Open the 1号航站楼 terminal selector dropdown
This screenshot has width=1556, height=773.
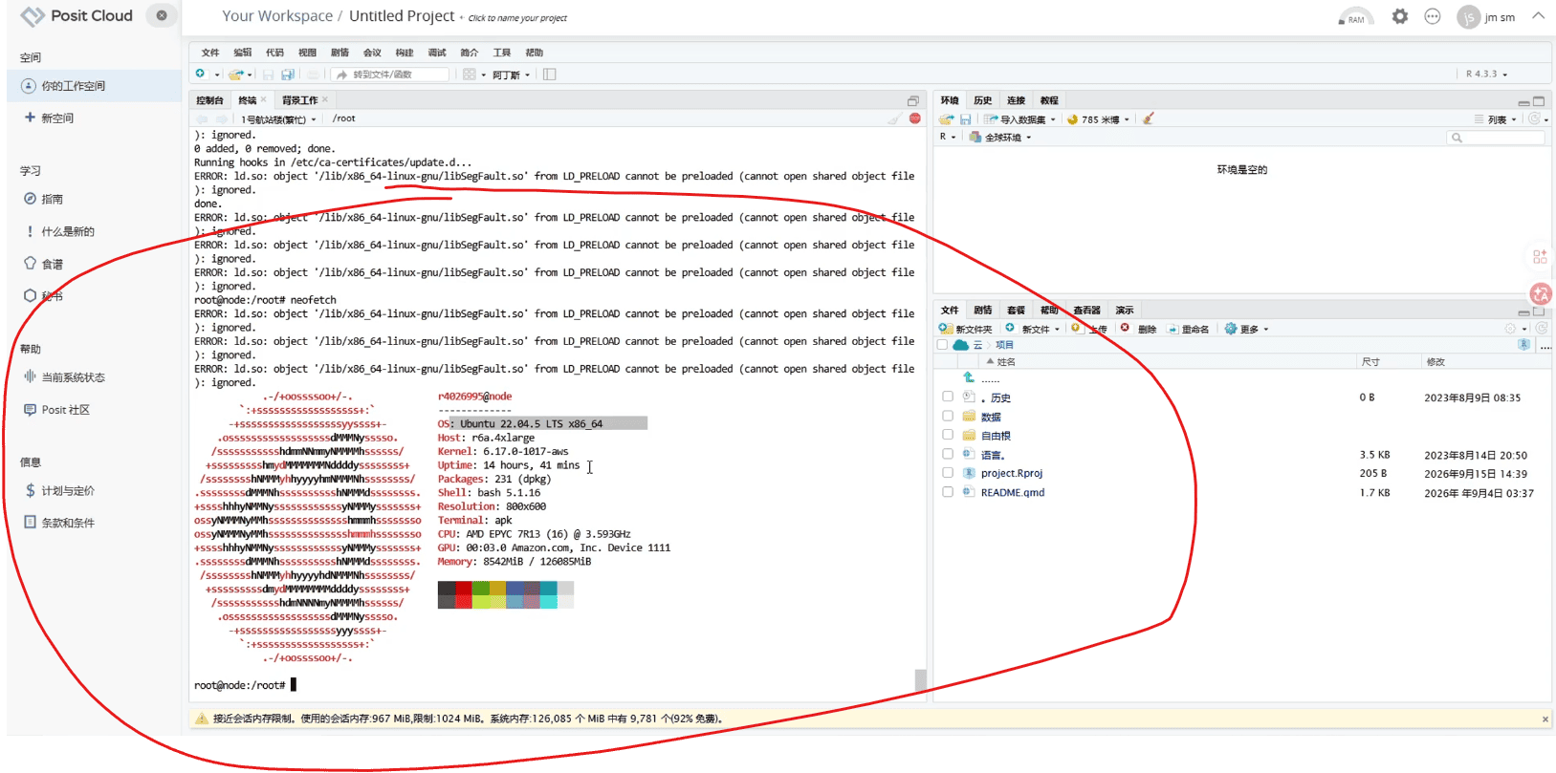click(x=278, y=119)
